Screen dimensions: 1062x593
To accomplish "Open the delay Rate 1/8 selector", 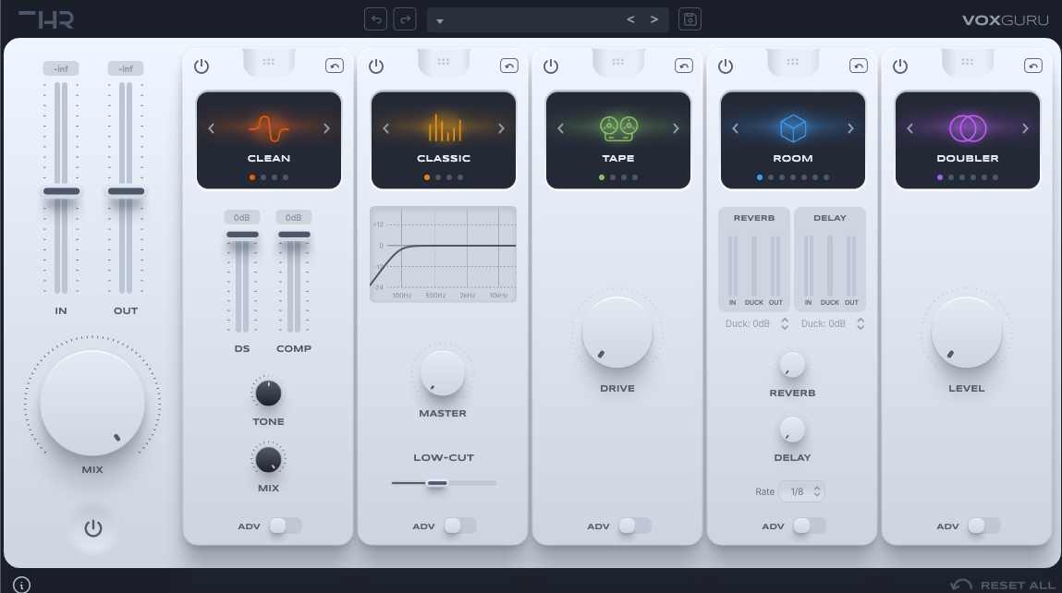I will coord(801,491).
